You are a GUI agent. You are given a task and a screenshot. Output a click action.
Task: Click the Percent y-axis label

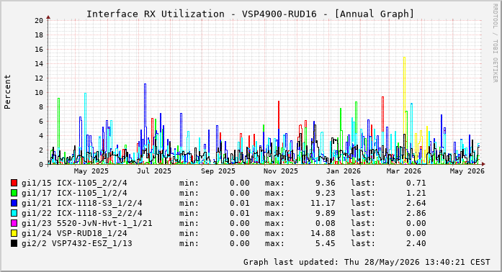(7, 92)
